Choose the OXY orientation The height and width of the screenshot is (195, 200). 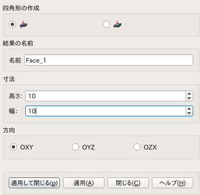click(13, 147)
